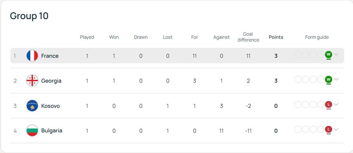
Task: Click Georgia's green W form badge
Action: (328, 79)
